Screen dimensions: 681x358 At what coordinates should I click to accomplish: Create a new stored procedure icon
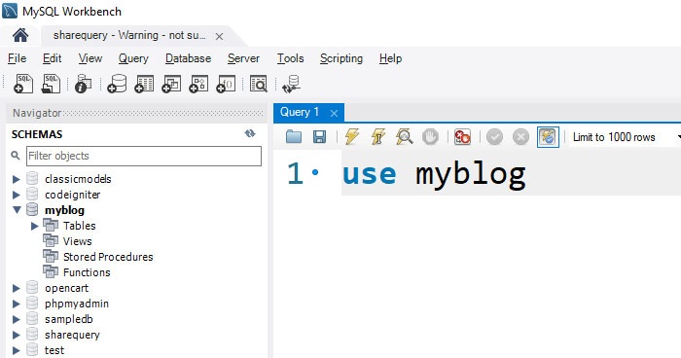click(198, 84)
